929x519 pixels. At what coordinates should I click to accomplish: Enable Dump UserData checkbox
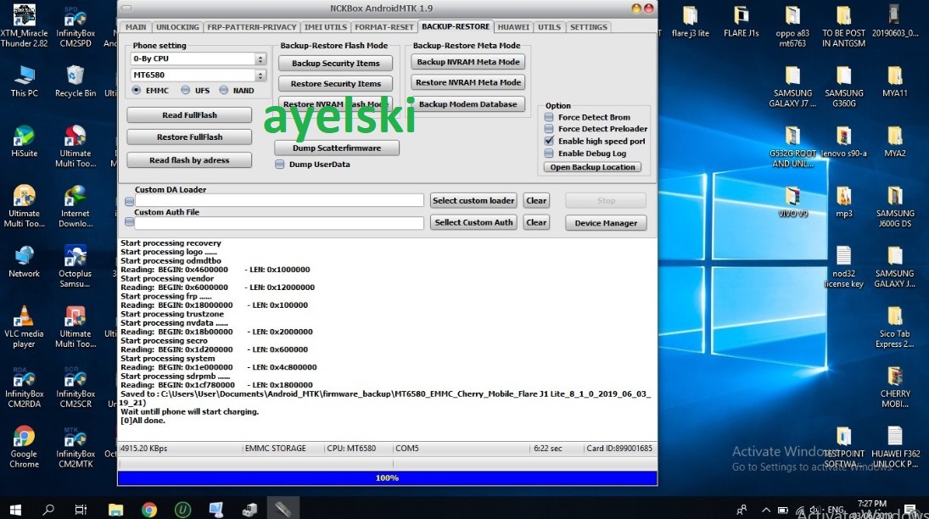click(280, 165)
